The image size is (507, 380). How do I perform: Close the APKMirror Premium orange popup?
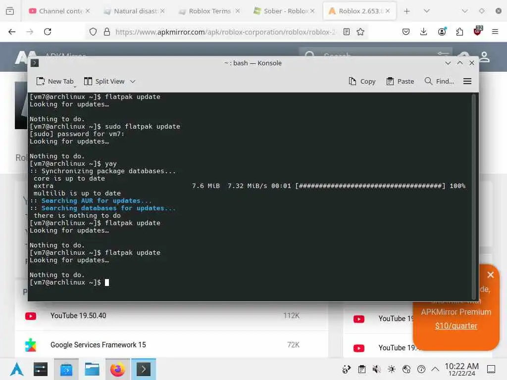(490, 275)
